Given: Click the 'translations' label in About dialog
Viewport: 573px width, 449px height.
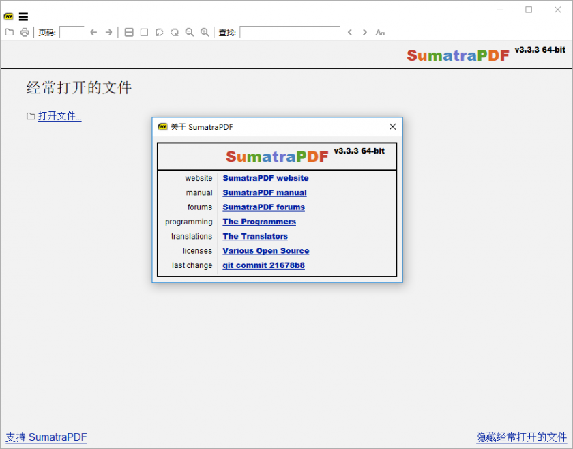Looking at the screenshot, I should tap(192, 237).
